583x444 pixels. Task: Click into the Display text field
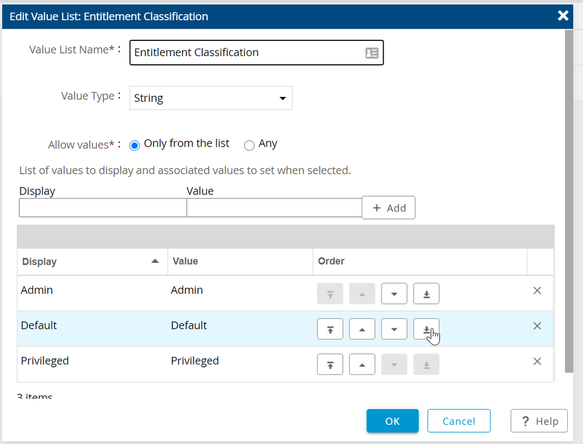[102, 207]
